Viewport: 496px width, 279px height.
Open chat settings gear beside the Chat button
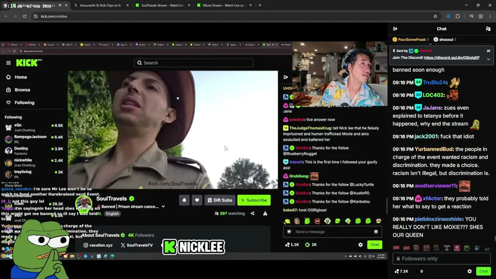coord(470,271)
